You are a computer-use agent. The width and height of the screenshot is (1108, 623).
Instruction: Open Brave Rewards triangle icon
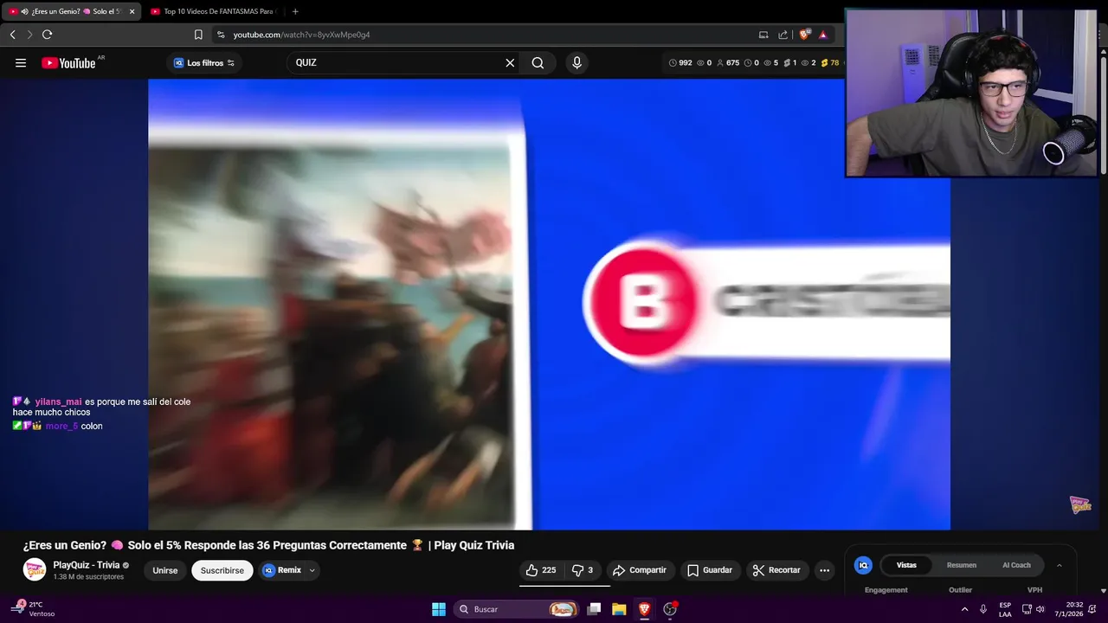pos(823,35)
